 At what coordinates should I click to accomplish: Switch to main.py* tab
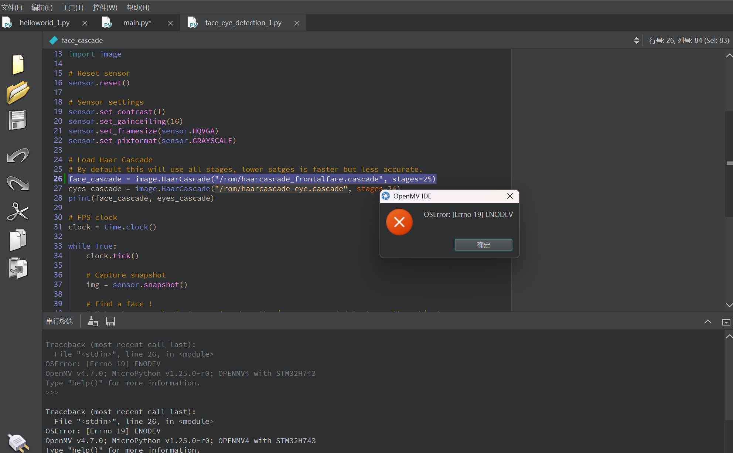pyautogui.click(x=137, y=23)
